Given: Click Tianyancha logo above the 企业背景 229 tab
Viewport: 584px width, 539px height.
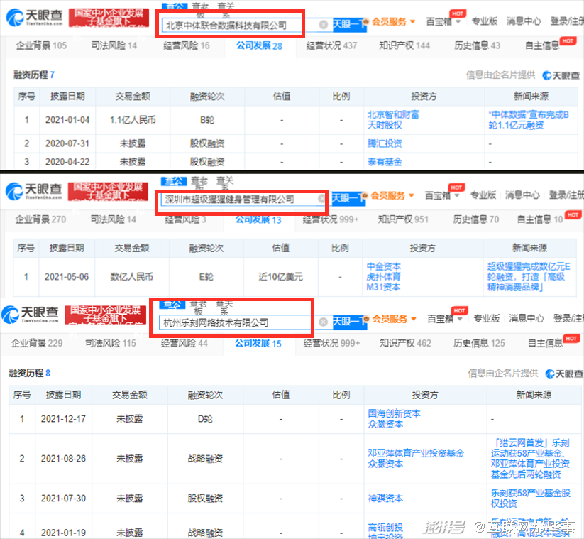Looking at the screenshot, I should point(30,314).
